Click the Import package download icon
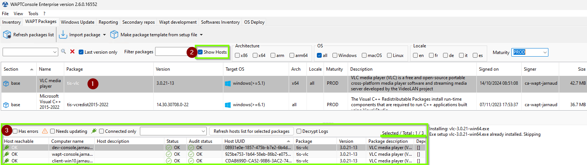The height and width of the screenshot is (165, 587). coord(63,34)
